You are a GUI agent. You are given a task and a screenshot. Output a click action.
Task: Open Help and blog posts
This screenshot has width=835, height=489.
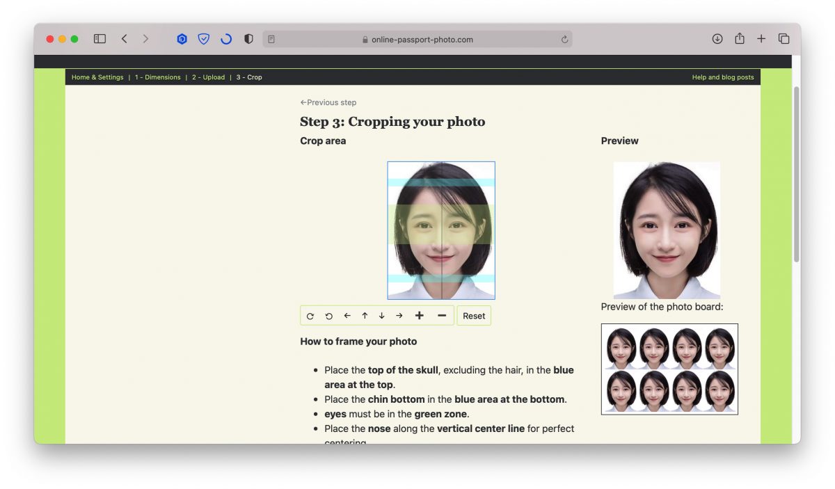[723, 77]
